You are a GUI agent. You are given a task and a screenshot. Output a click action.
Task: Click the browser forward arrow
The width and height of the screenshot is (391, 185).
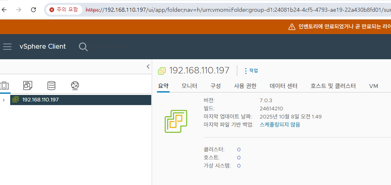point(18,10)
